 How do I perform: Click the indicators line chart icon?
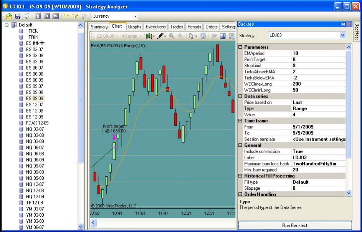231,36
